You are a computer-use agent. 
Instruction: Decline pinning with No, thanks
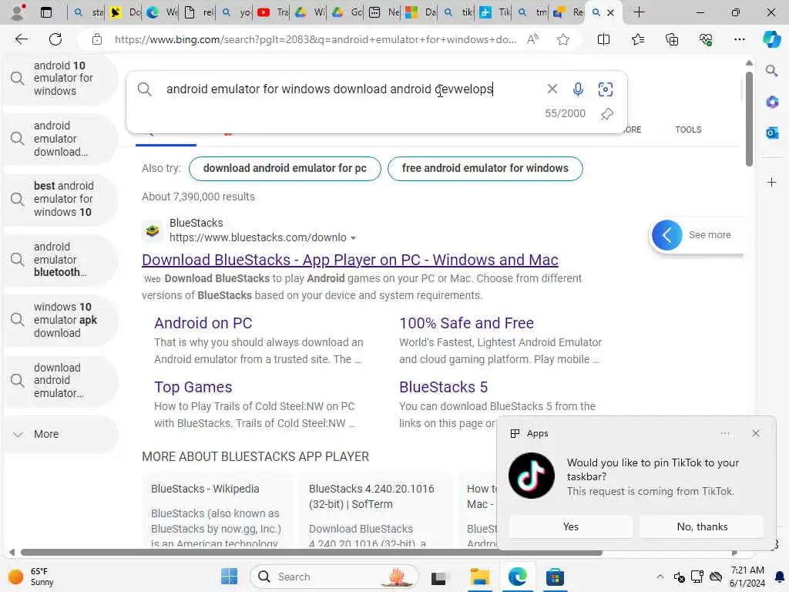702,526
